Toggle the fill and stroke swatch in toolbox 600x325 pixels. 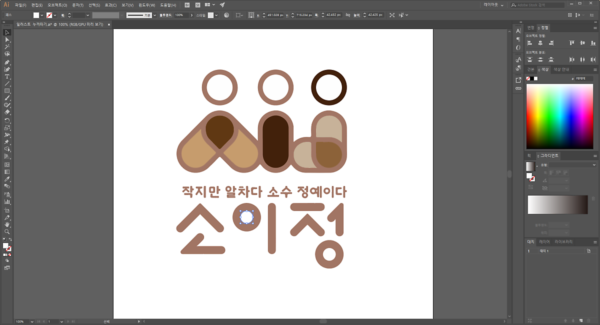click(6, 246)
